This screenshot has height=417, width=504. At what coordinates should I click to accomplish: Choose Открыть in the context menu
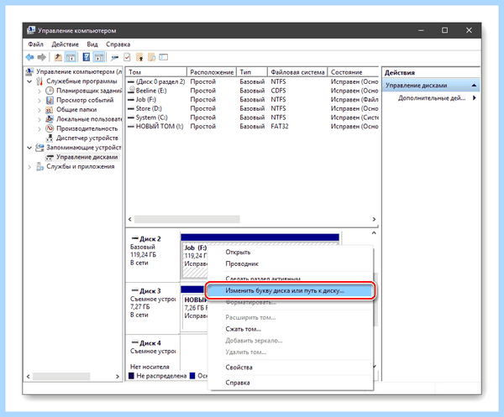[x=238, y=252]
